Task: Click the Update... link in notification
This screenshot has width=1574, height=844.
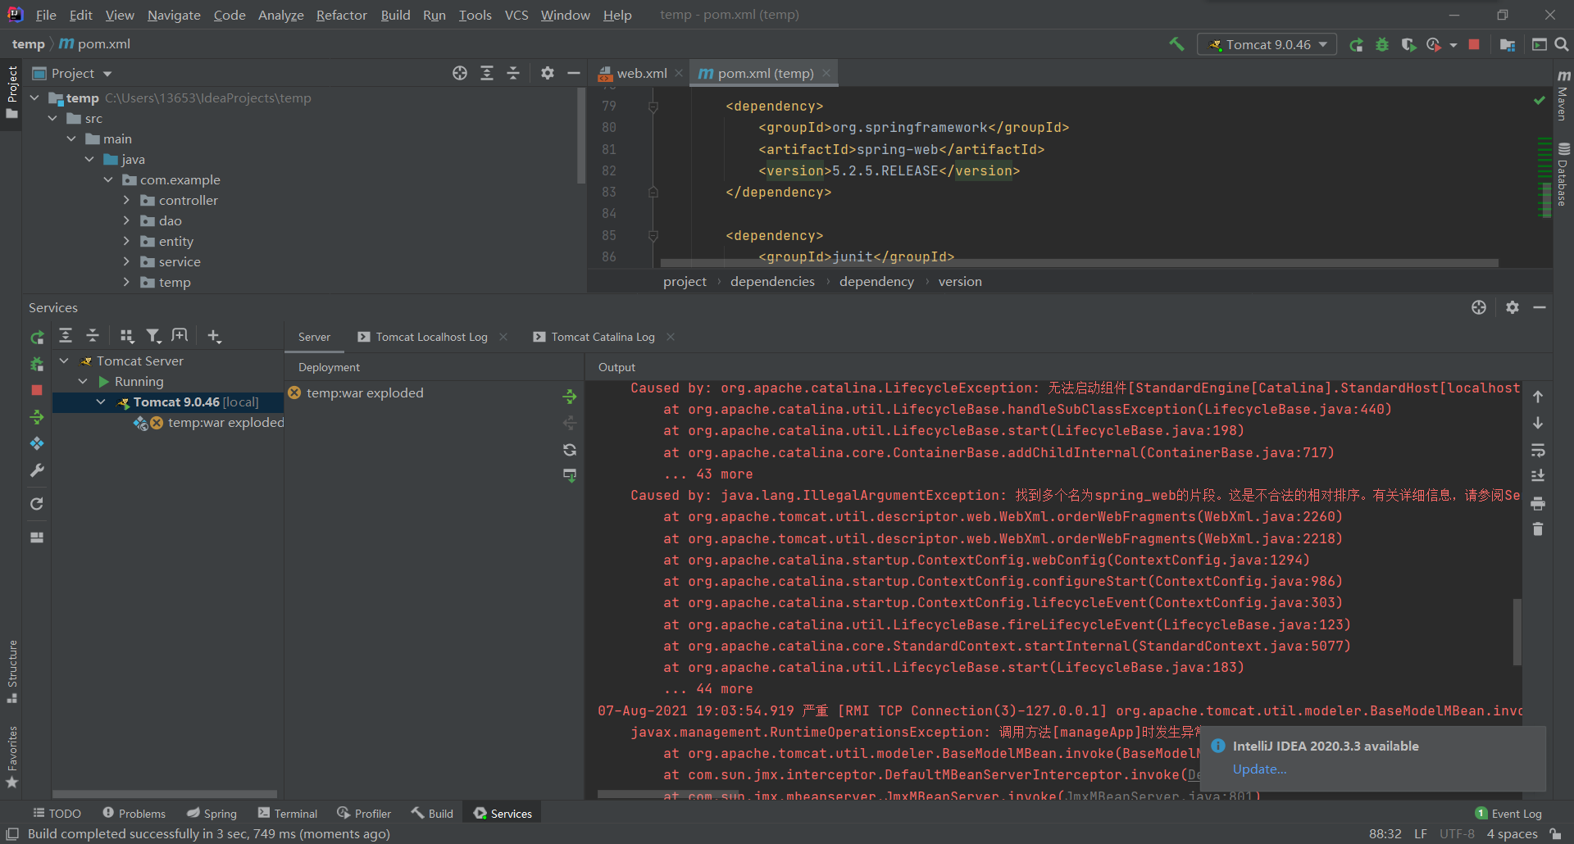Action: click(1259, 769)
